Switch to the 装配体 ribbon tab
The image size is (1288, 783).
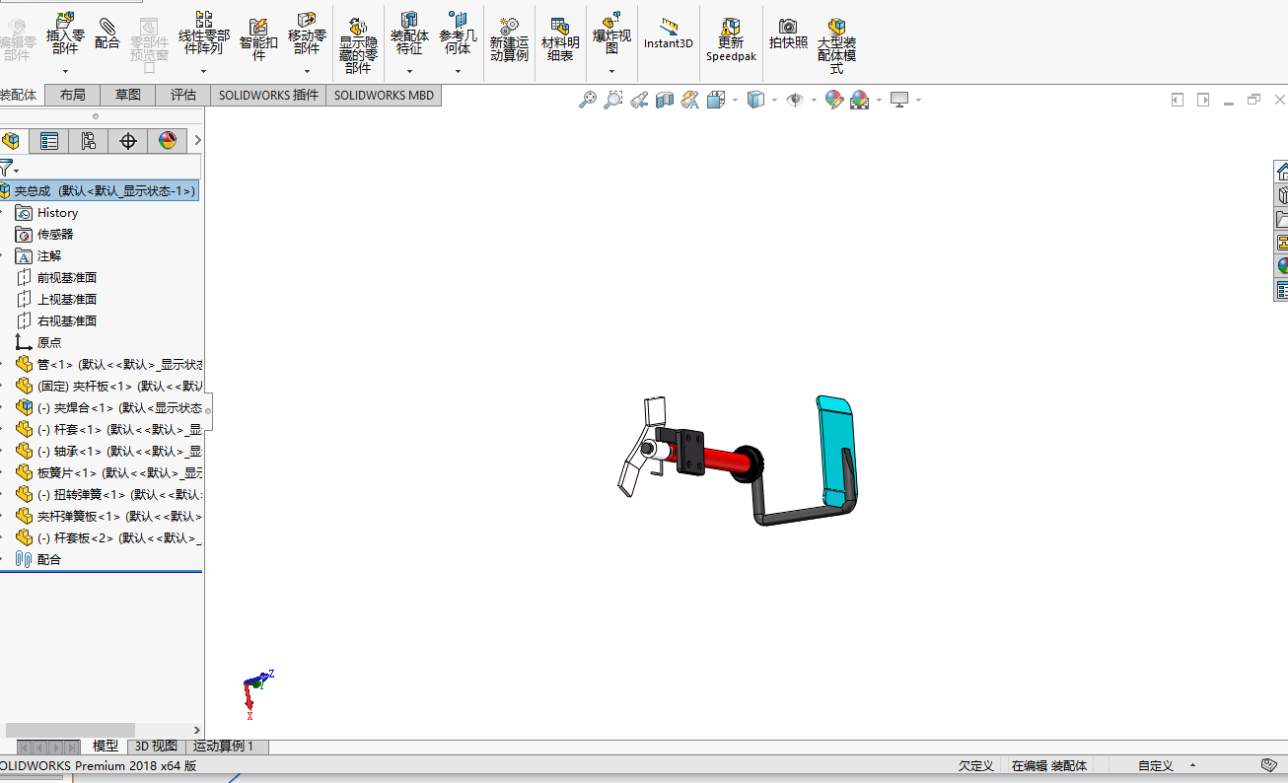coord(20,95)
